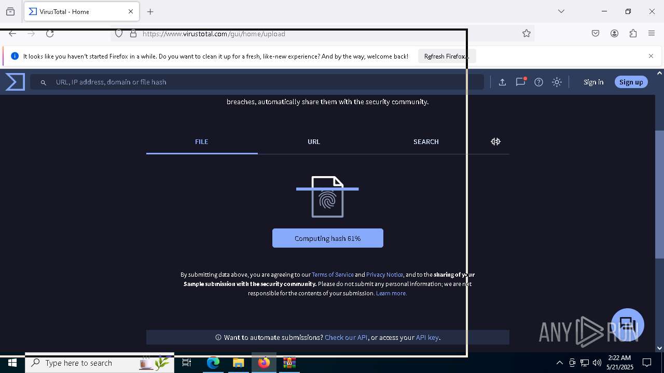Viewport: 664px width, 373px height.
Task: Open the VirusTotal logo home link
Action: (15, 82)
